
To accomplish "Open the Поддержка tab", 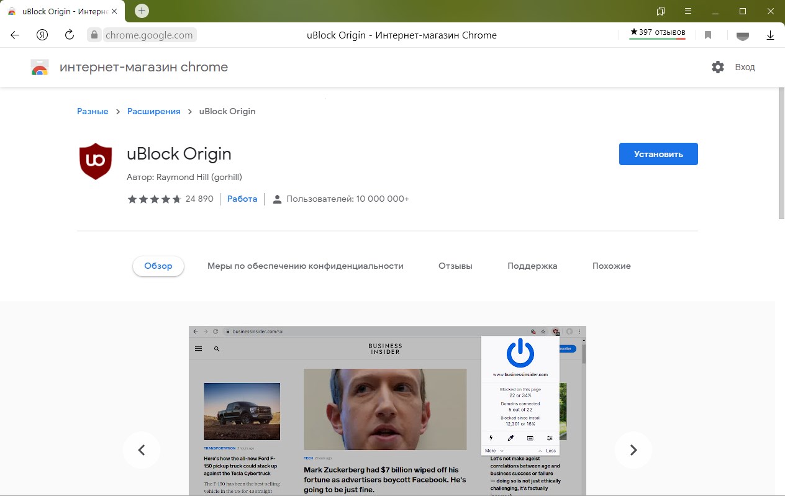I will coord(532,266).
